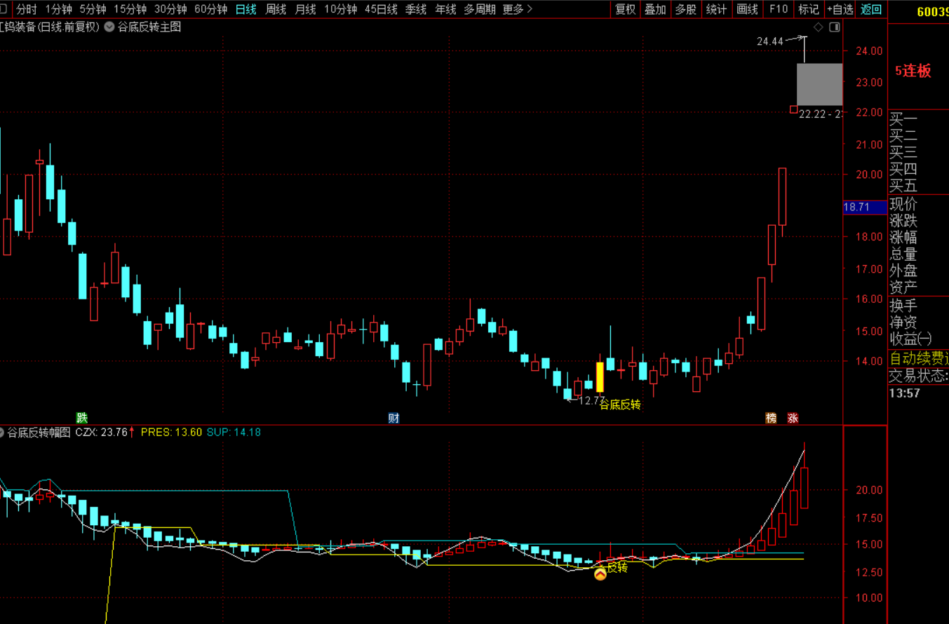
Task: Click the diamond icon atop main chart
Action: coord(818,27)
